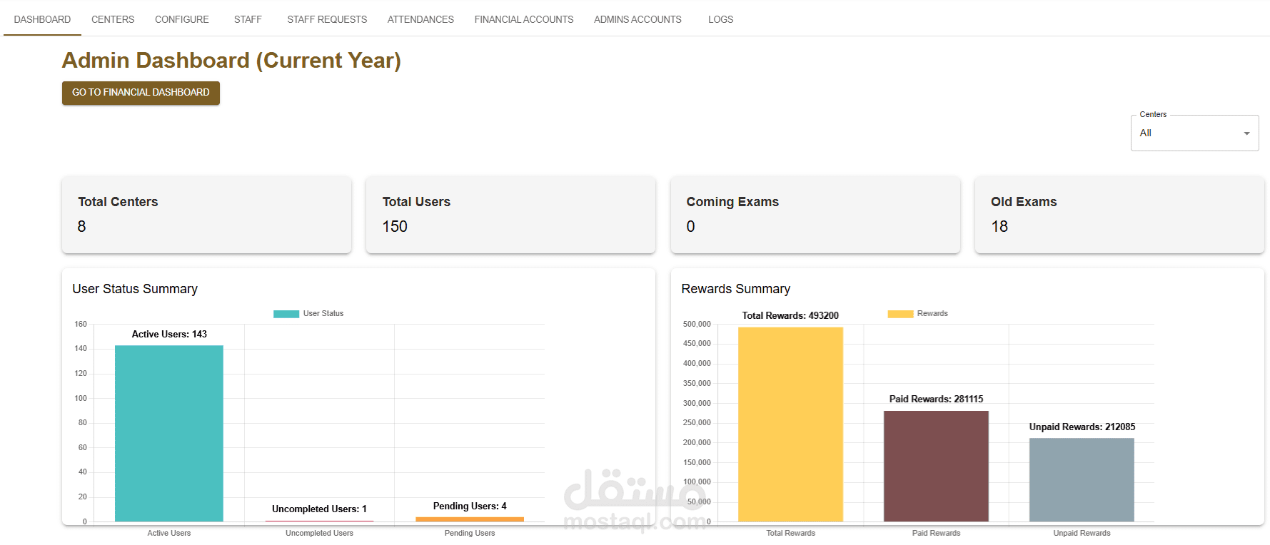Click the 'Pending Users: 4' label
Image resolution: width=1270 pixels, height=545 pixels.
point(470,506)
